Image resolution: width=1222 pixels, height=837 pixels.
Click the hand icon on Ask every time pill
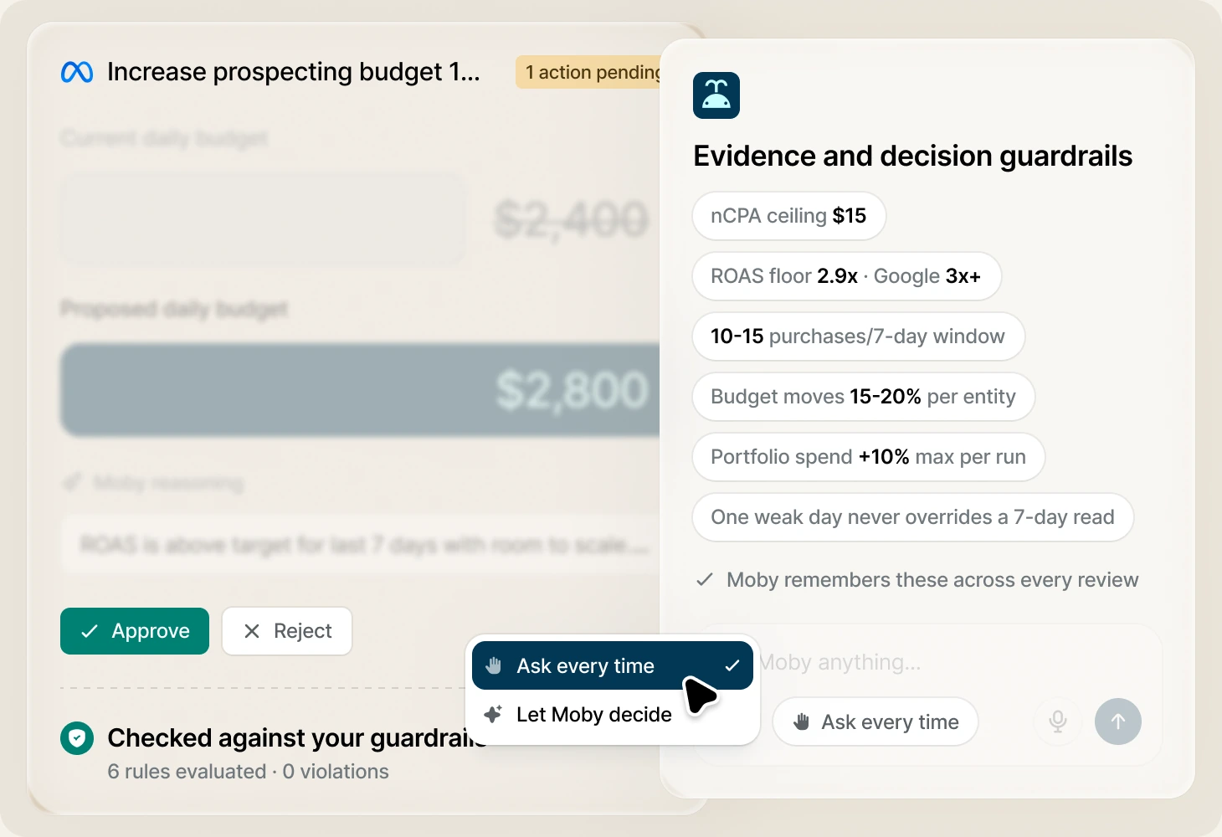point(802,721)
